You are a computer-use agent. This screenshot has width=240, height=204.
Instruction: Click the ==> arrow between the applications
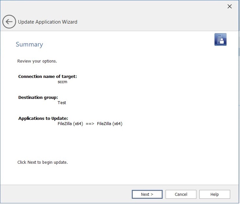tap(90, 124)
